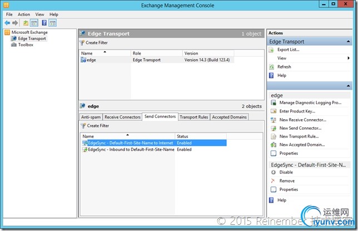Click New Receive Connector icon

click(x=274, y=120)
